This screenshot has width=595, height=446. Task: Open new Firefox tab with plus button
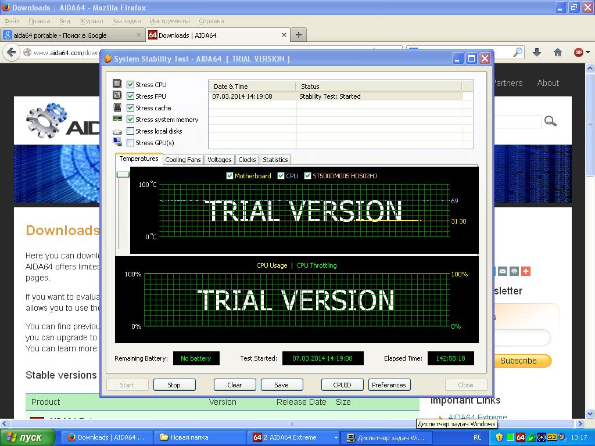coord(299,35)
